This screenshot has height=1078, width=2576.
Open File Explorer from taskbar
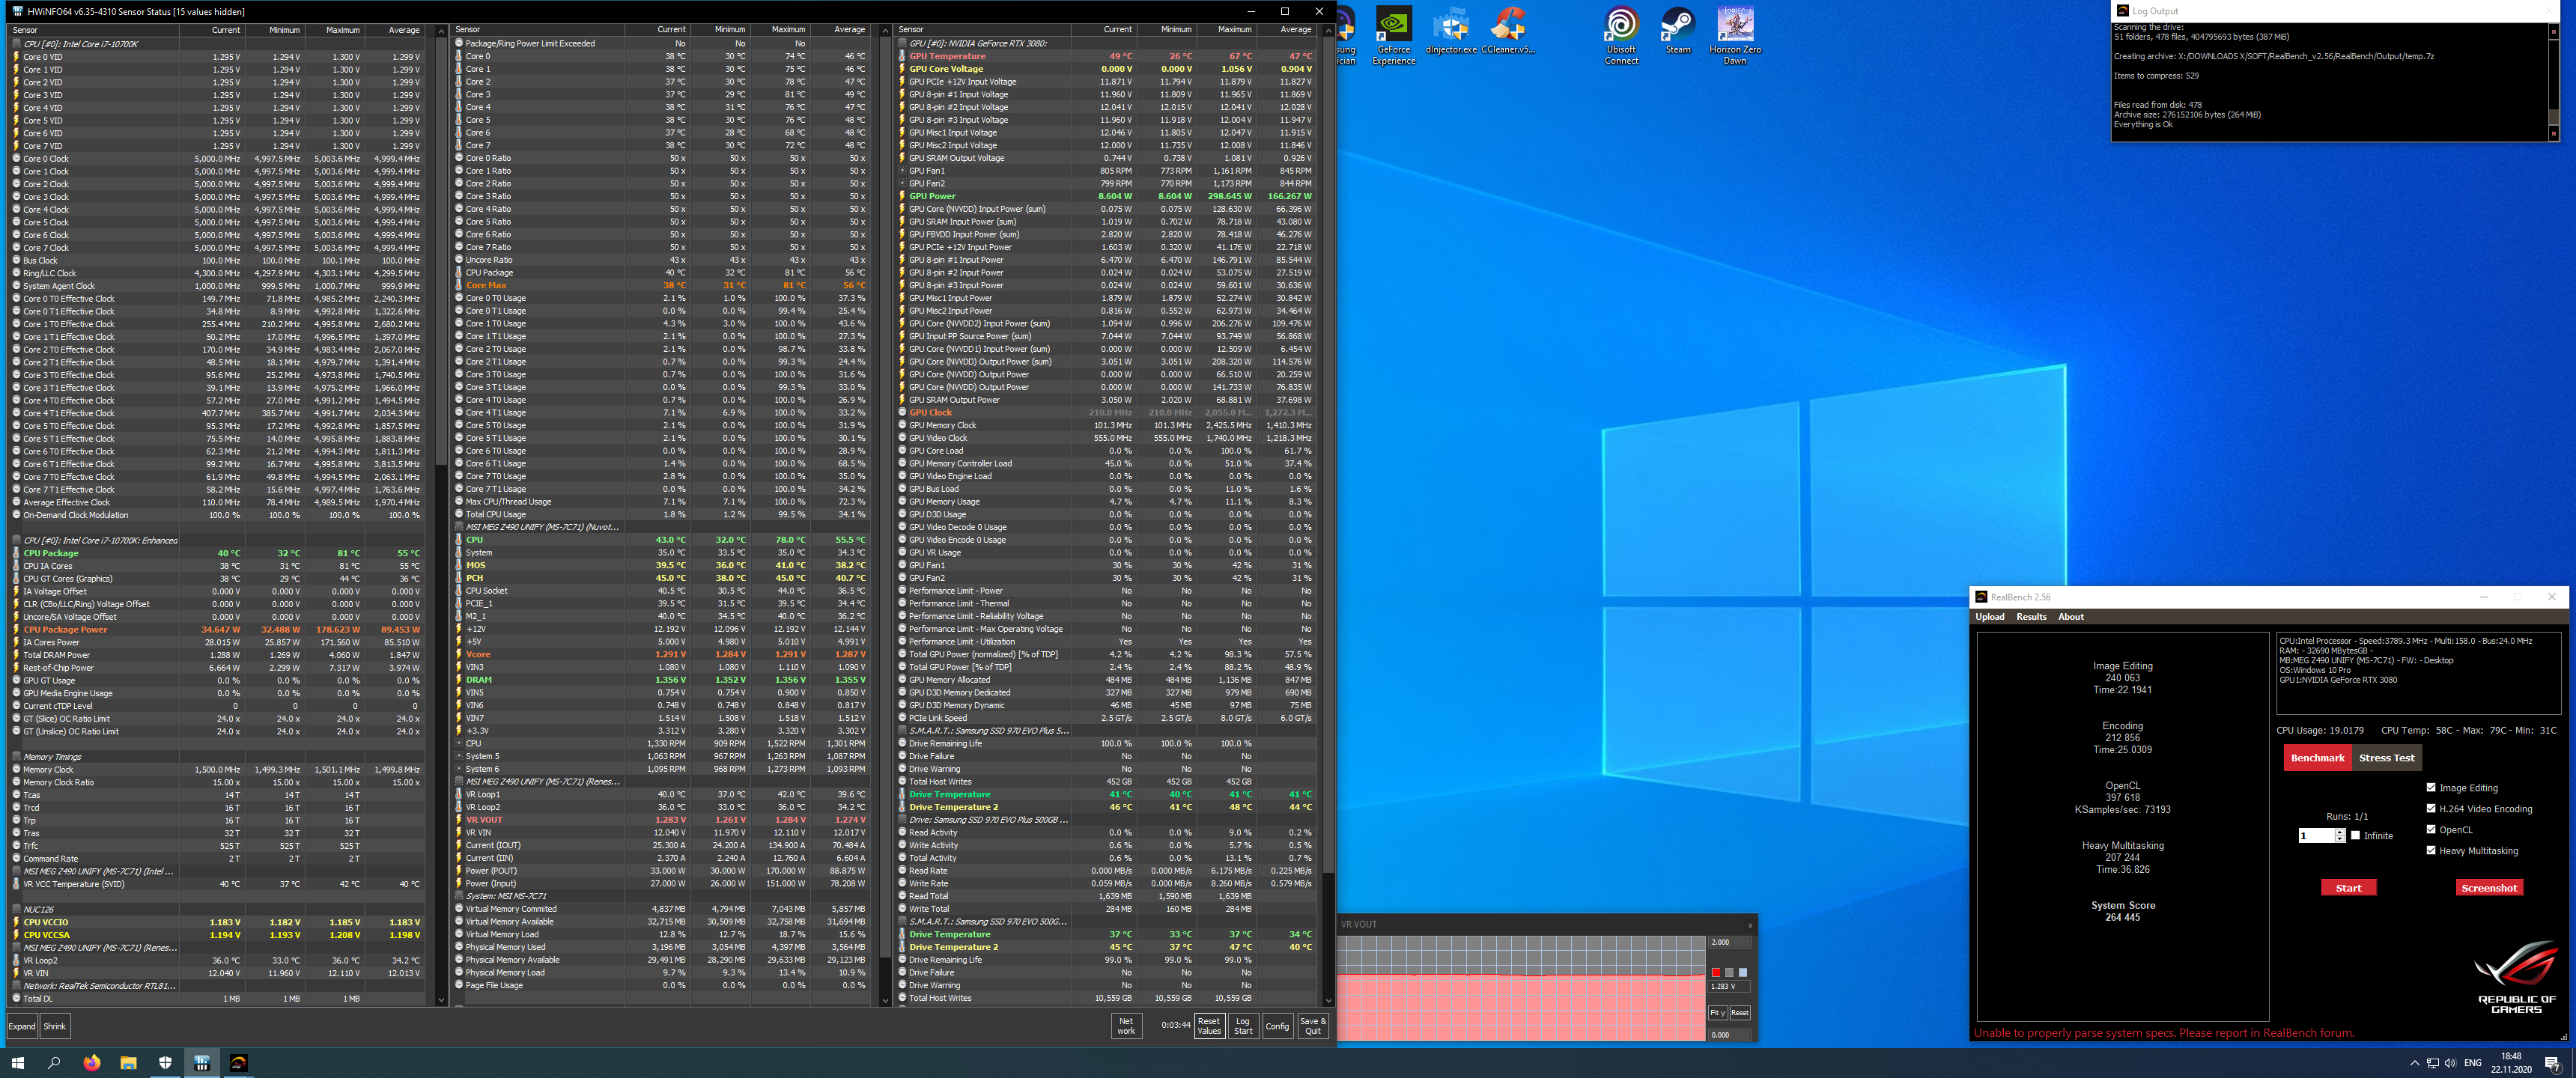click(x=128, y=1063)
